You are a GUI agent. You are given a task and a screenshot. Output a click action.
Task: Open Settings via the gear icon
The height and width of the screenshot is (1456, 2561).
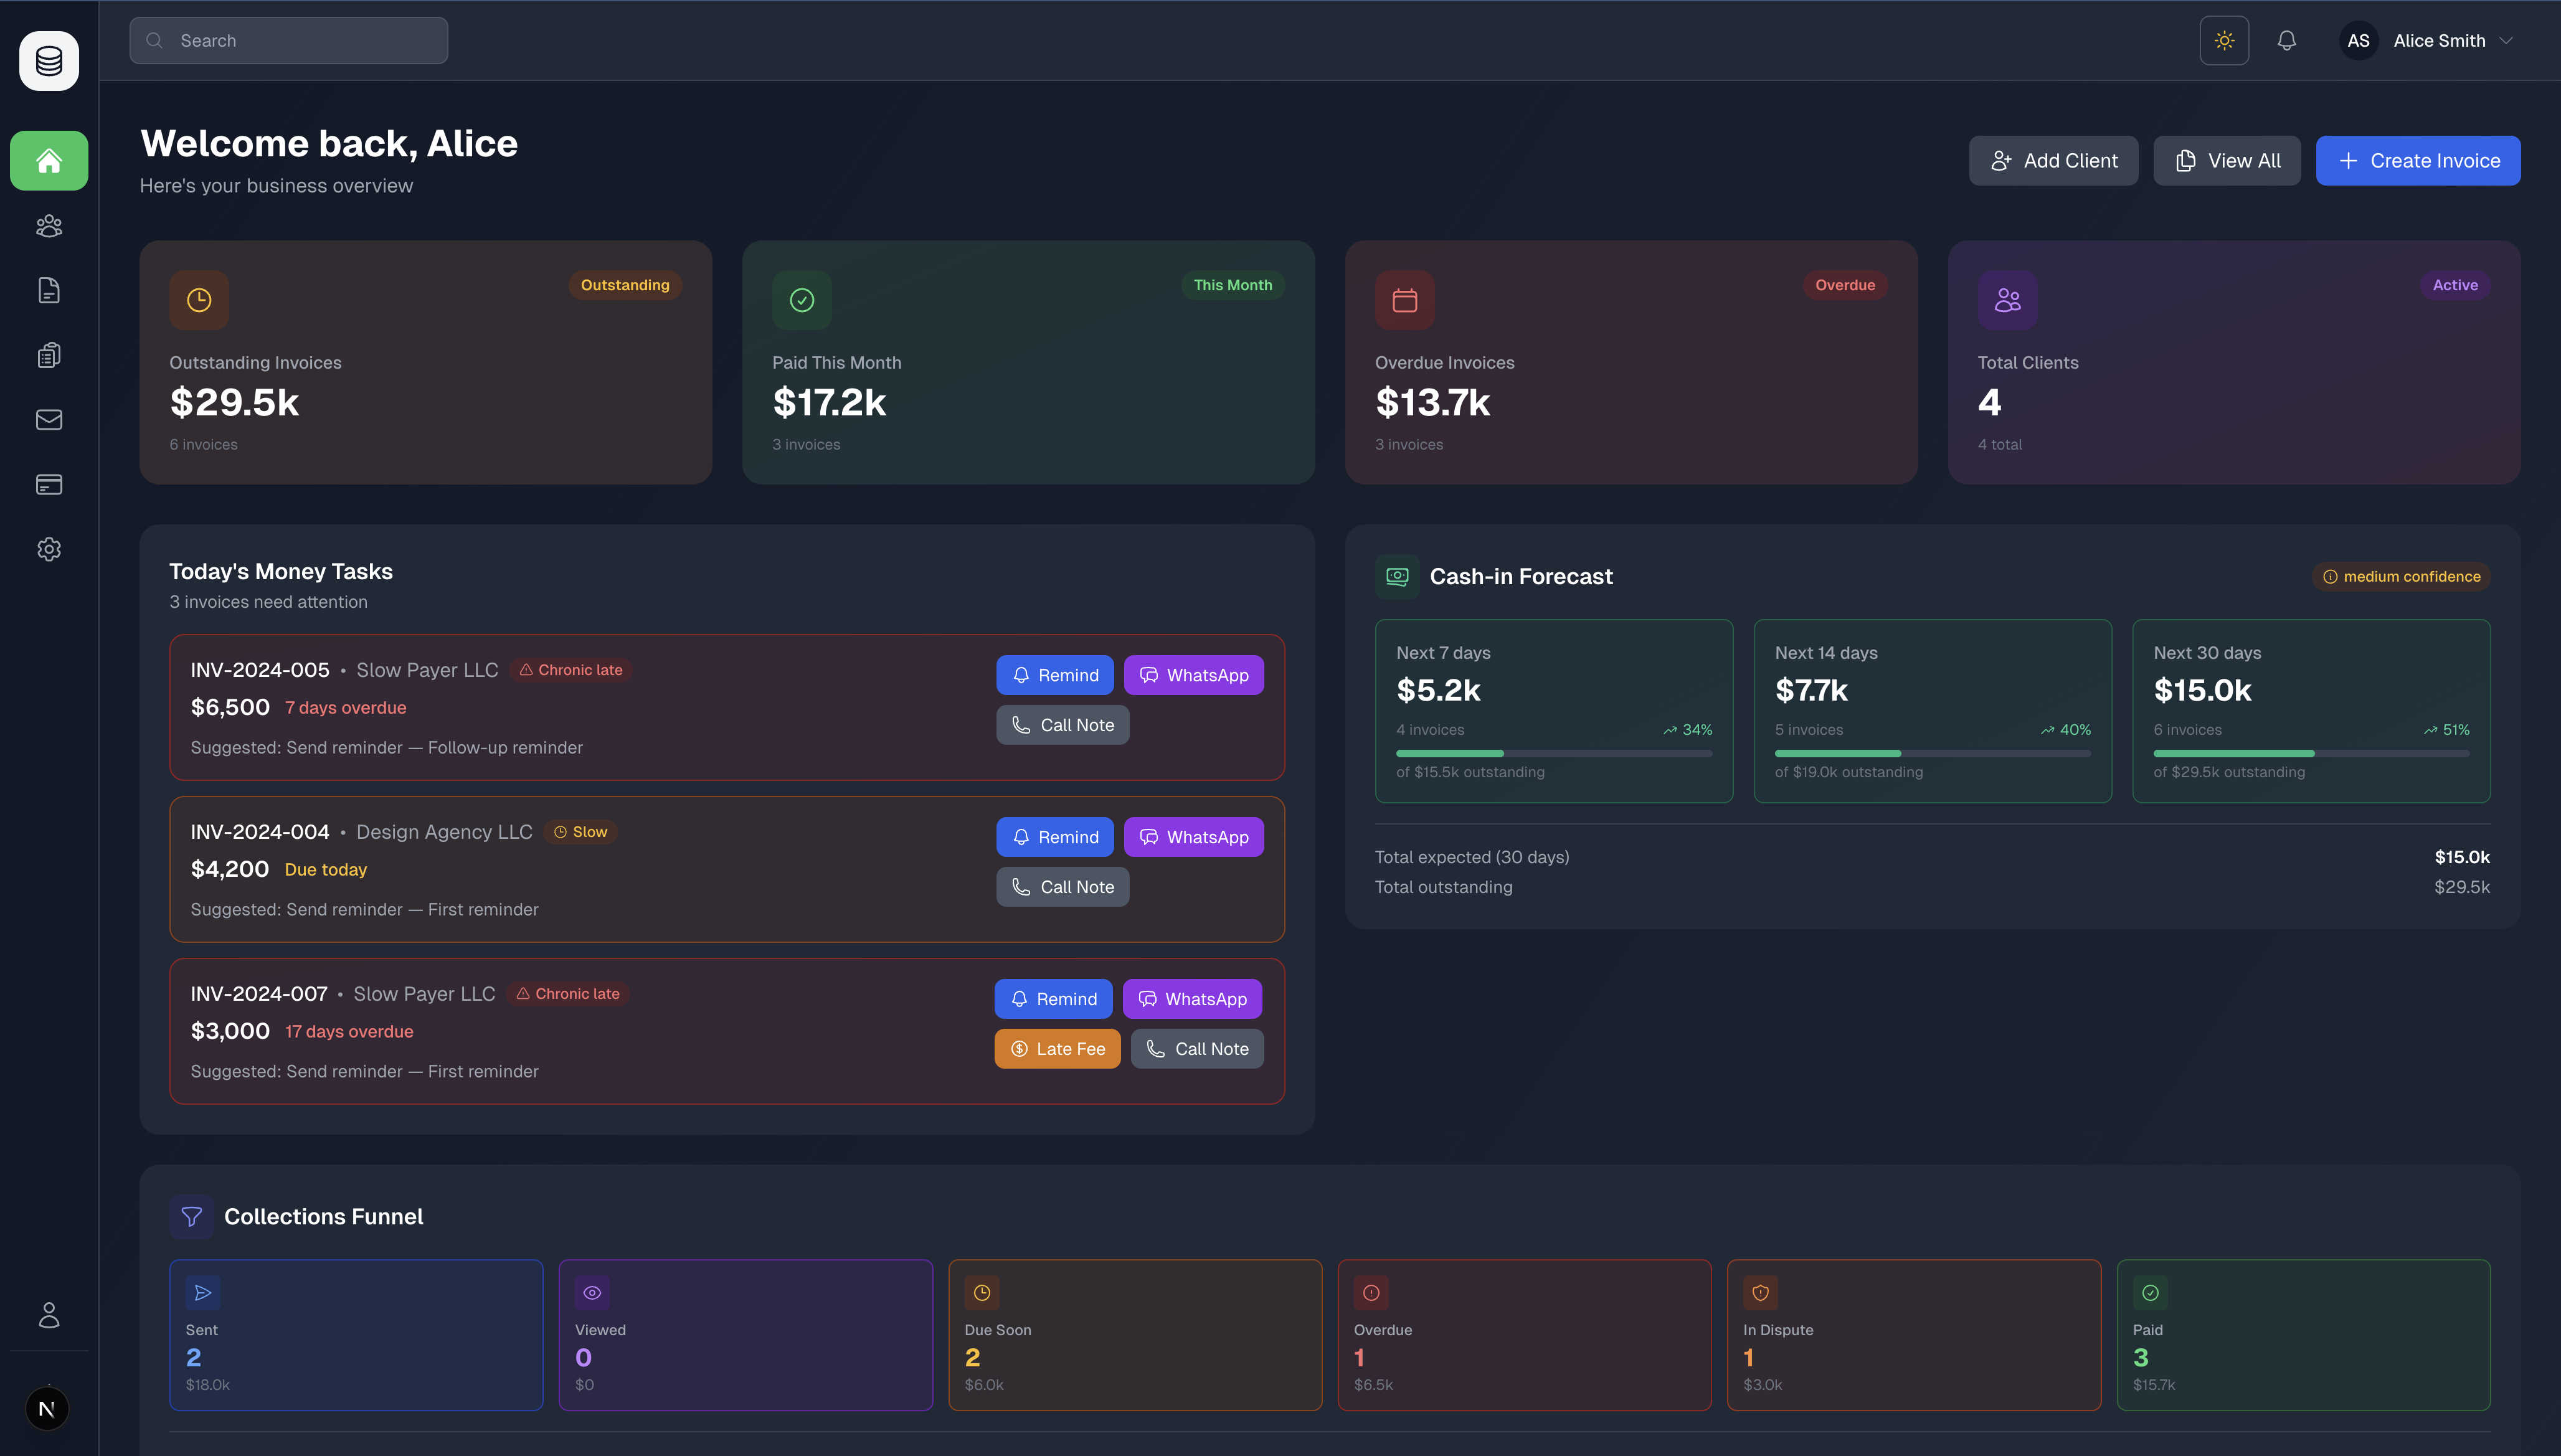(x=48, y=549)
